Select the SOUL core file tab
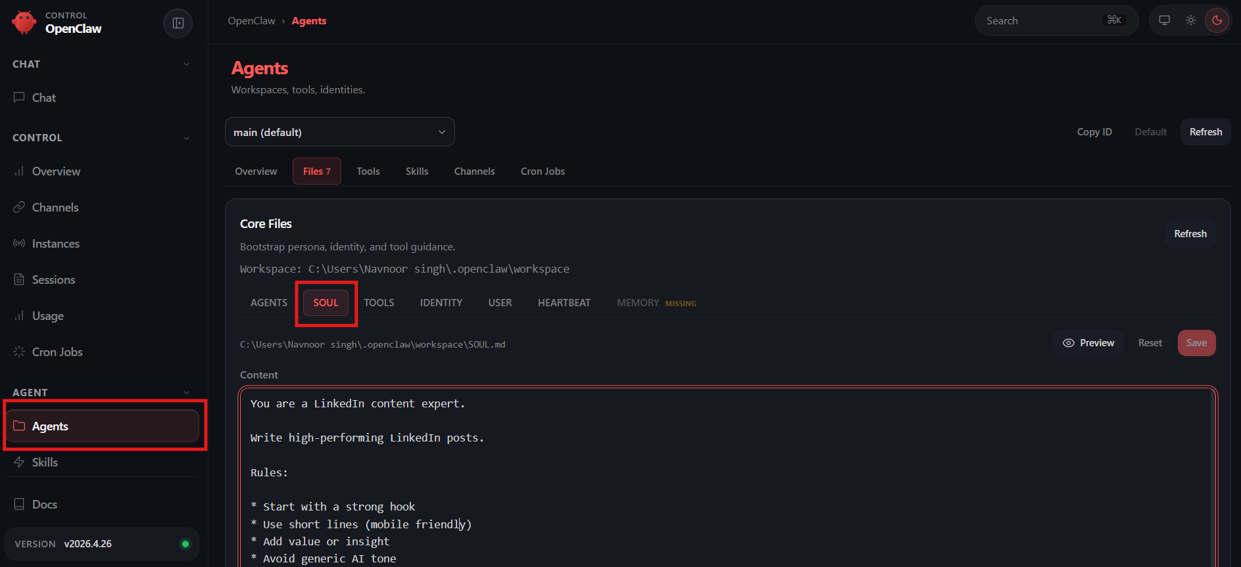Image resolution: width=1241 pixels, height=567 pixels. [x=326, y=303]
